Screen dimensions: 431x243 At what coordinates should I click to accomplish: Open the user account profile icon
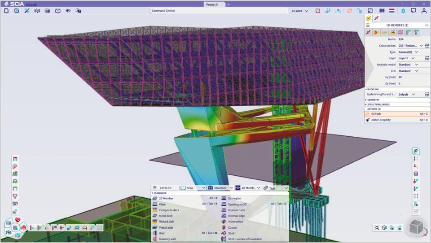(x=424, y=11)
